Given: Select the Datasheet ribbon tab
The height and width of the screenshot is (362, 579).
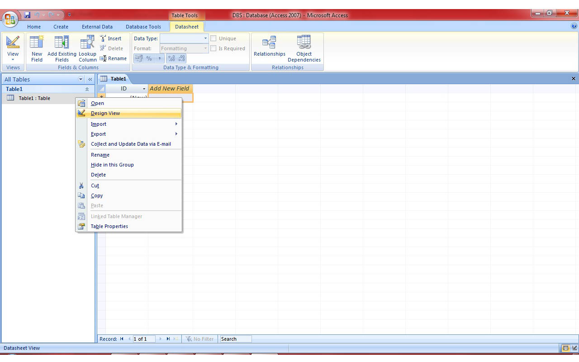Looking at the screenshot, I should click(187, 27).
